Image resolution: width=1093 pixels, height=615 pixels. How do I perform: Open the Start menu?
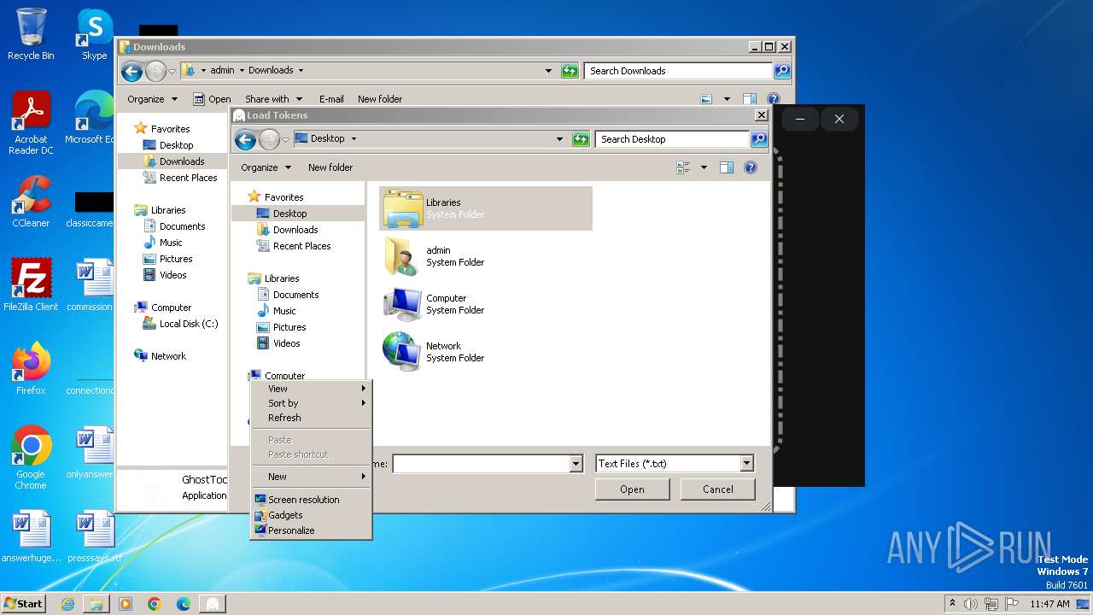click(24, 604)
